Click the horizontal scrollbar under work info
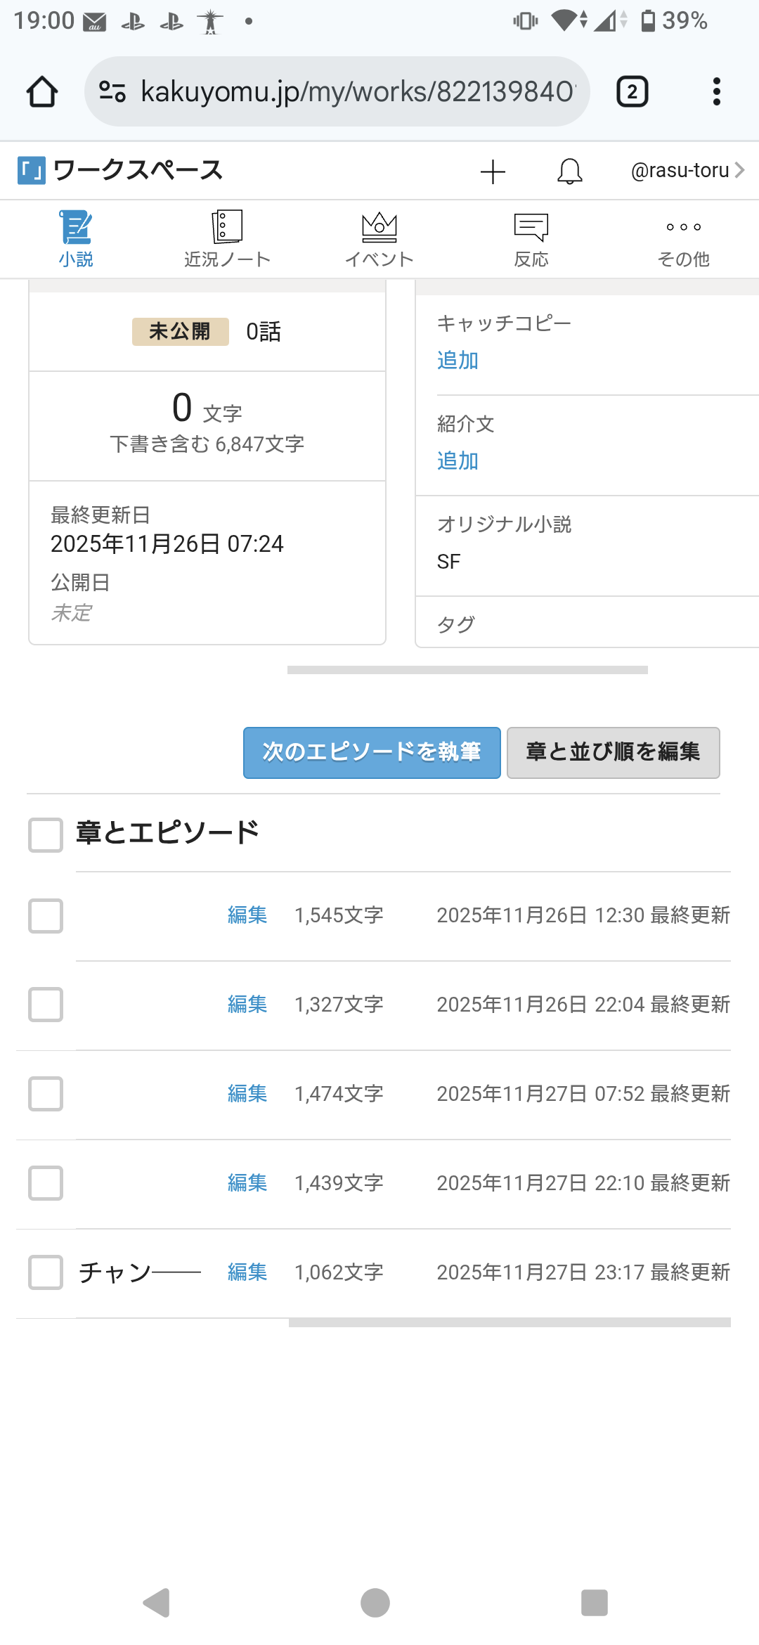This screenshot has width=759, height=1645. (x=467, y=670)
